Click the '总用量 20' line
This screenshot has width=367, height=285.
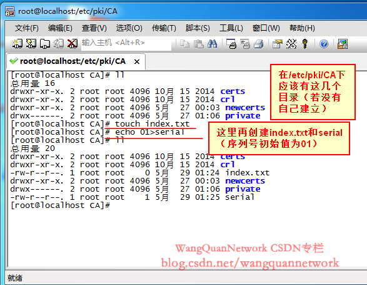pyautogui.click(x=33, y=148)
